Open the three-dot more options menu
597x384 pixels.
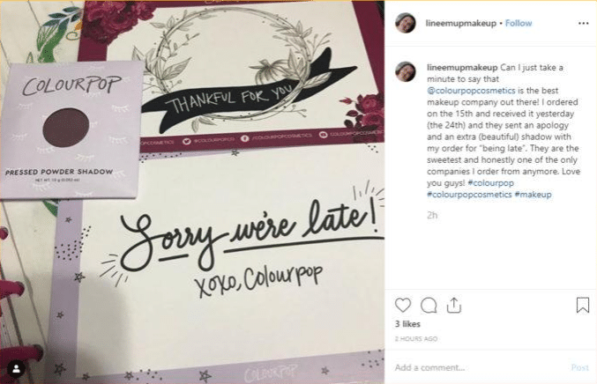[x=583, y=23]
